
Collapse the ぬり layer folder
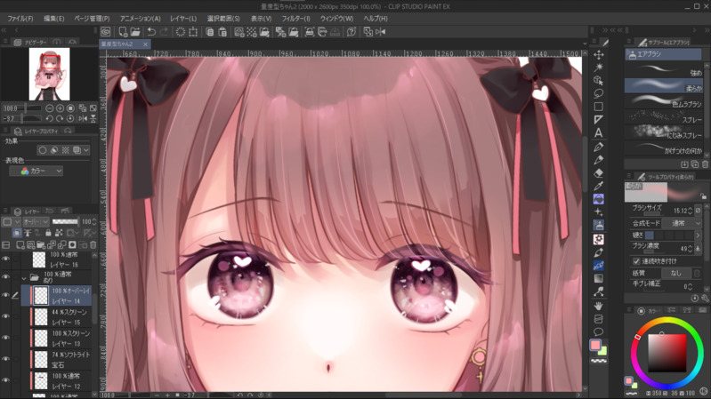coord(23,277)
